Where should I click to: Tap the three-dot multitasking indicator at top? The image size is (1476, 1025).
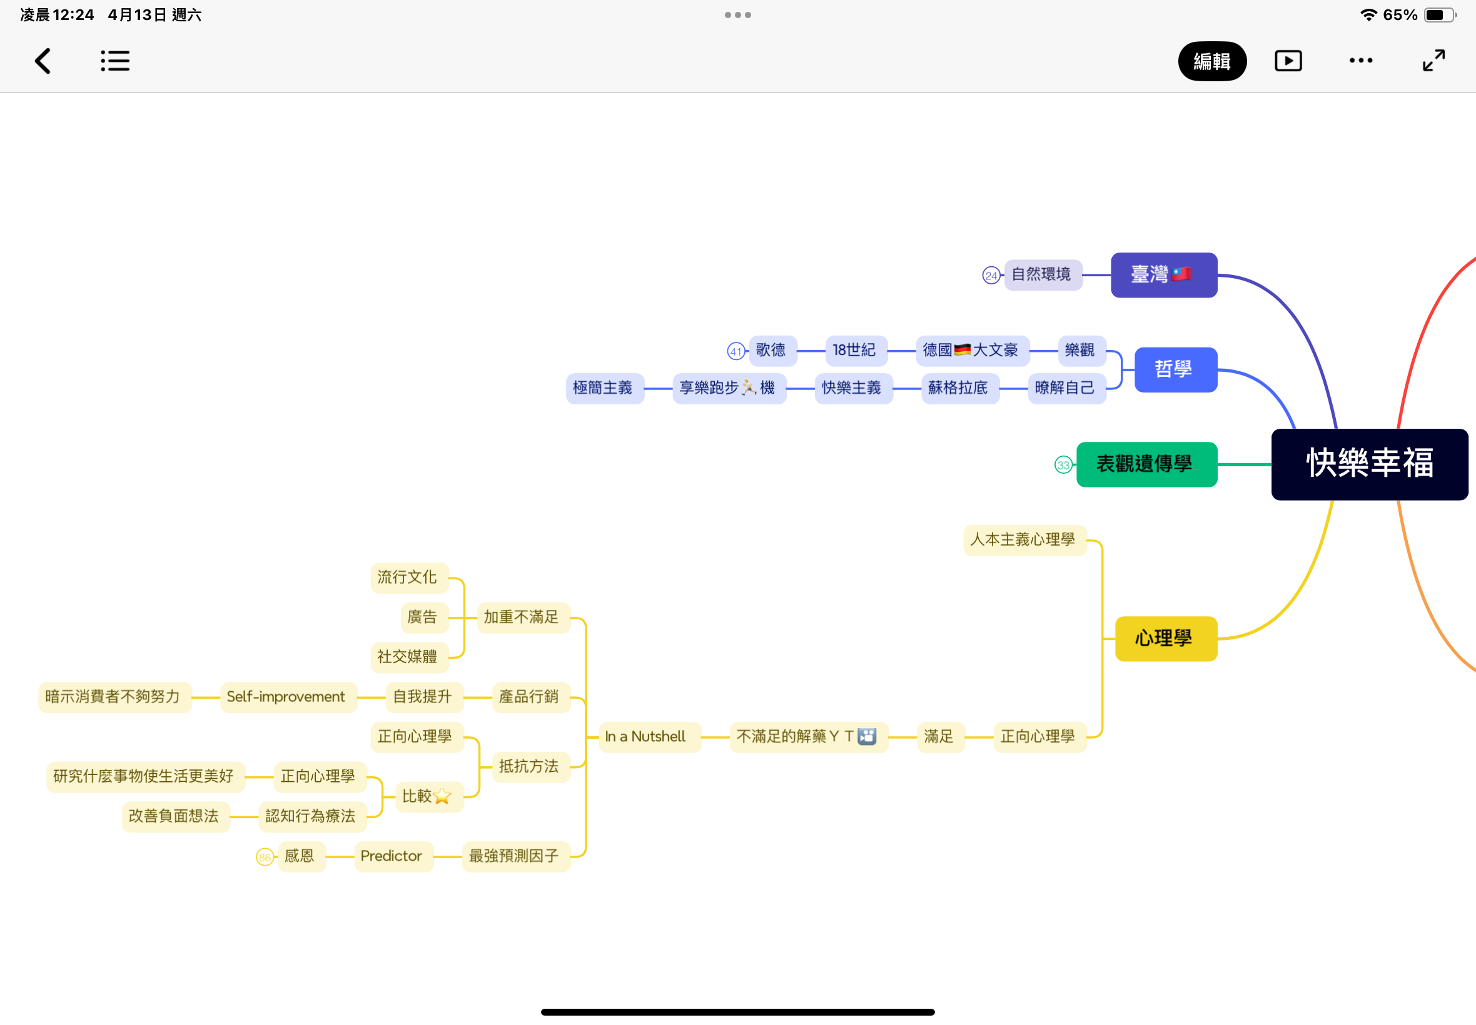point(737,15)
